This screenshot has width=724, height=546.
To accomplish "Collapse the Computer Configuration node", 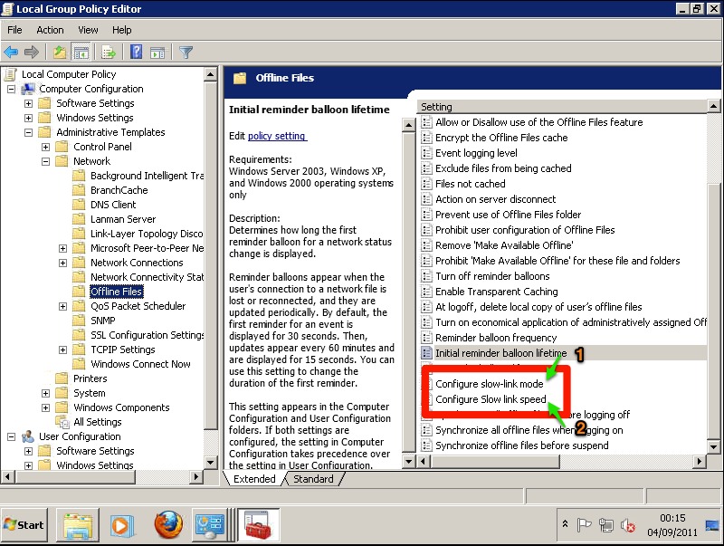I will (x=12, y=89).
